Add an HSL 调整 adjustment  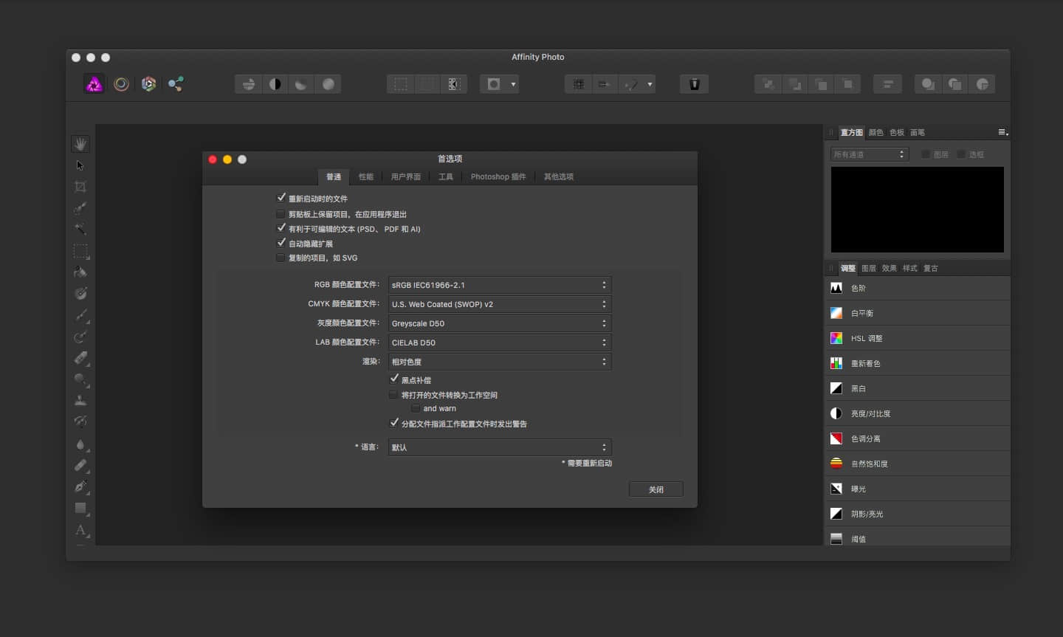coord(918,338)
